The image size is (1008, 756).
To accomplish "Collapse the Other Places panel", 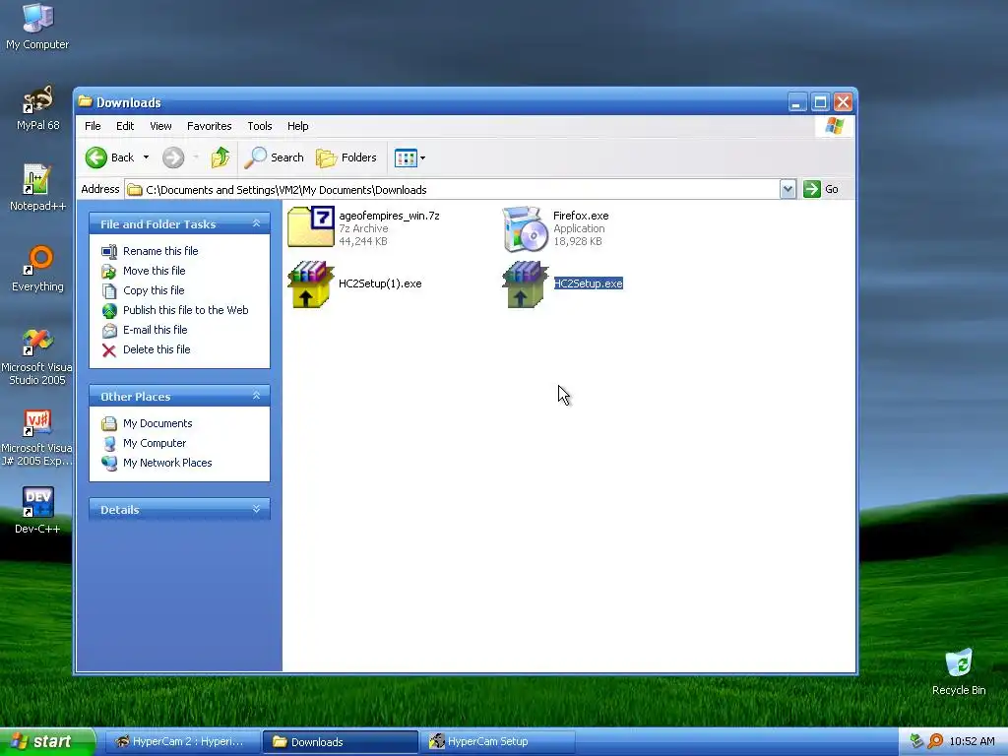I will (x=256, y=396).
